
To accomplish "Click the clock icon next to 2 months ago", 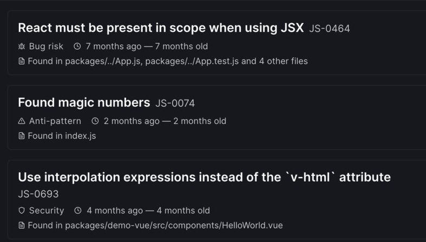I will pyautogui.click(x=95, y=121).
